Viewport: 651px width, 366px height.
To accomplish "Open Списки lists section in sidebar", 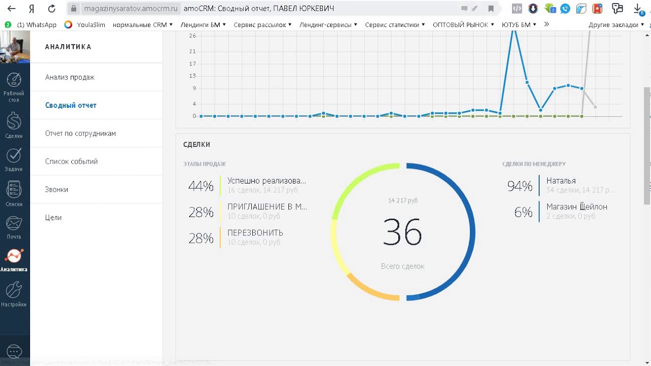I will [14, 194].
